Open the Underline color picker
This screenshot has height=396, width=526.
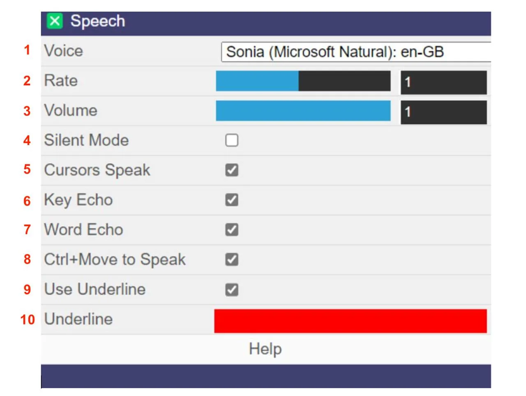350,321
